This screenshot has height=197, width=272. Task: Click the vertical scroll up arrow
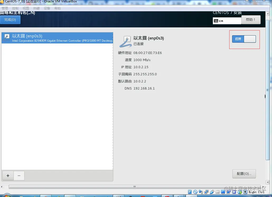268,14
